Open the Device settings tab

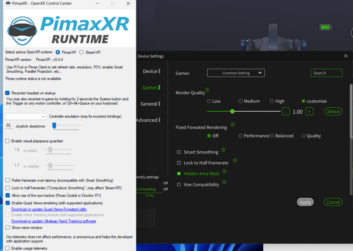[x=150, y=71]
